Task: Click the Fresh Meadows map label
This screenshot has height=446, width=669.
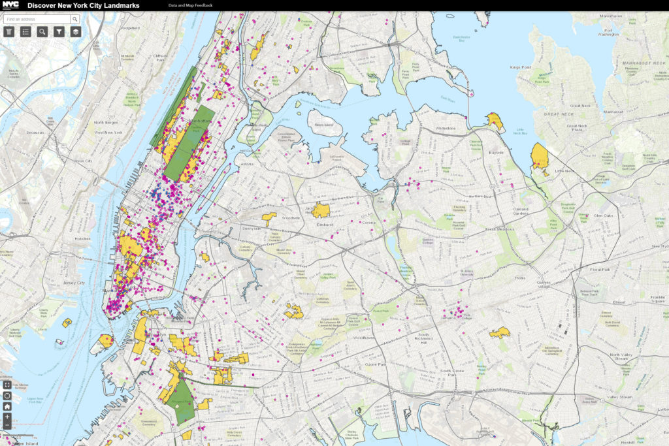Action: [x=500, y=229]
